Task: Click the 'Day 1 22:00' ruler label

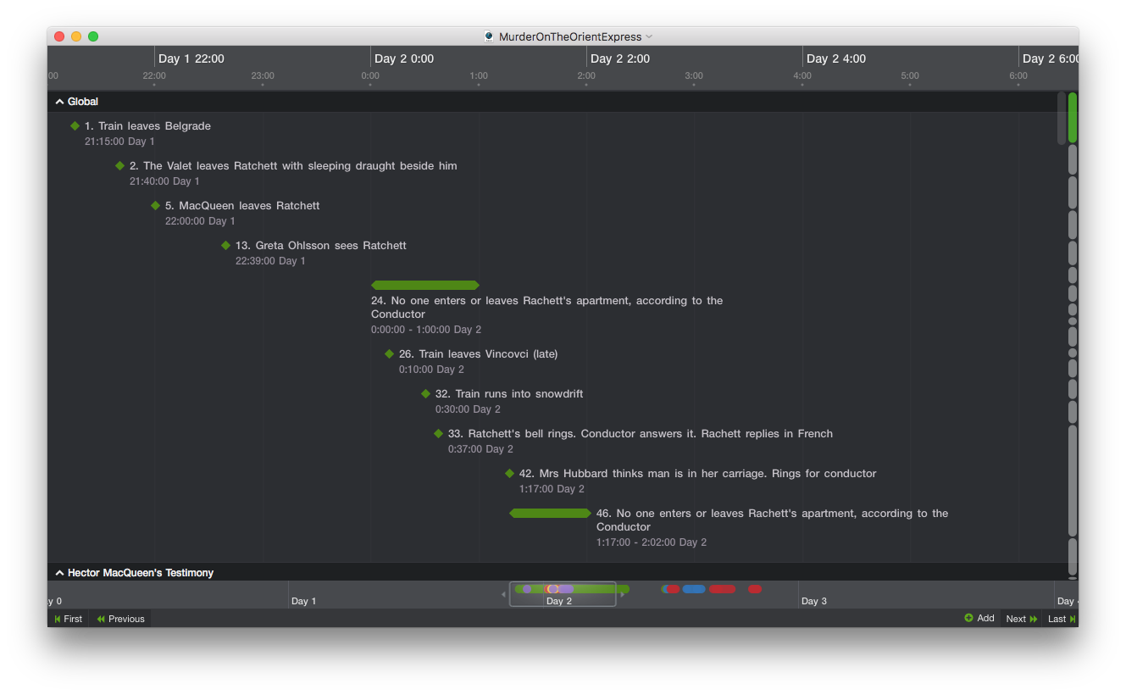Action: point(191,58)
